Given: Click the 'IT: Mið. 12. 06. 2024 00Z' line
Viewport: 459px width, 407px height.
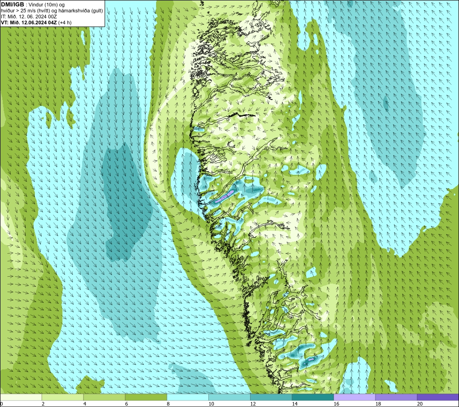Looking at the screenshot, I should pyautogui.click(x=28, y=17).
